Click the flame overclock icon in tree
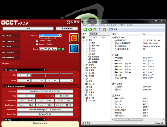 pyautogui.click(x=90, y=54)
